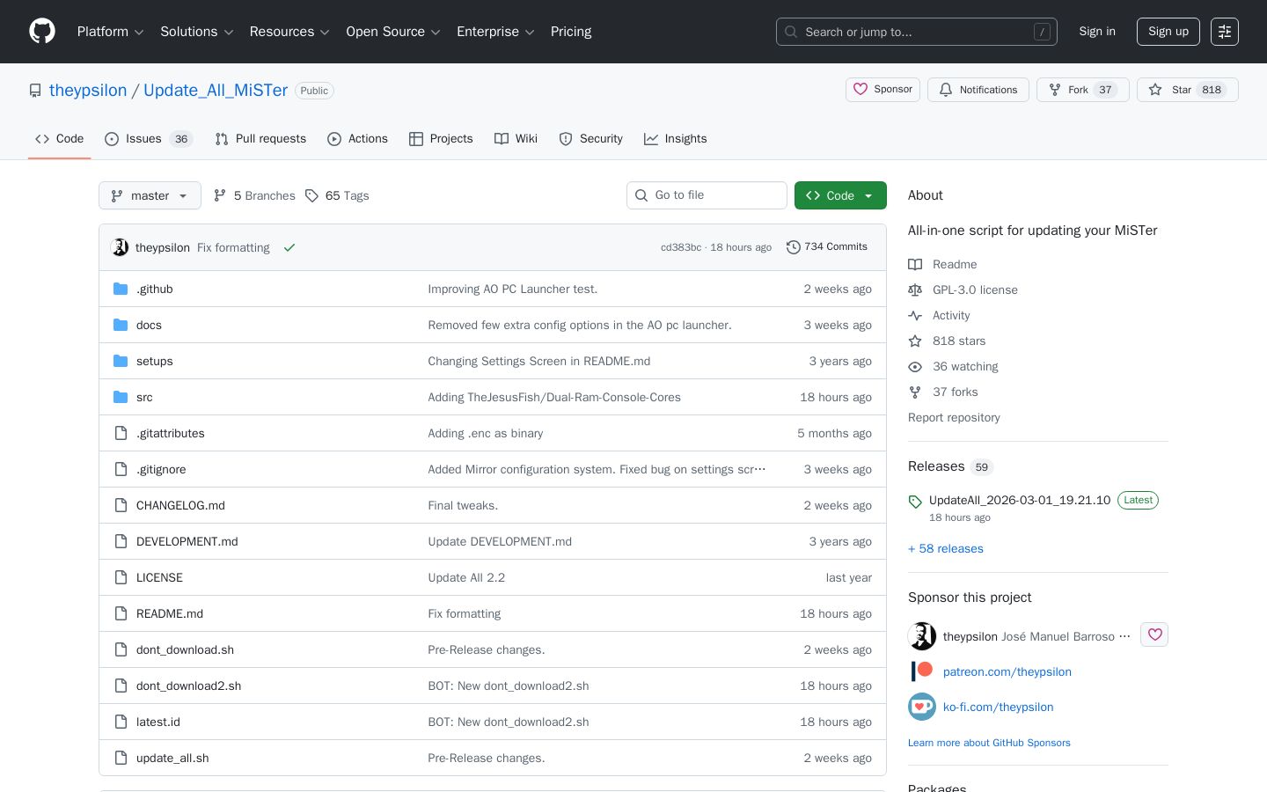The height and width of the screenshot is (792, 1267).
Task: Click the src folder icon
Action: pos(121,397)
